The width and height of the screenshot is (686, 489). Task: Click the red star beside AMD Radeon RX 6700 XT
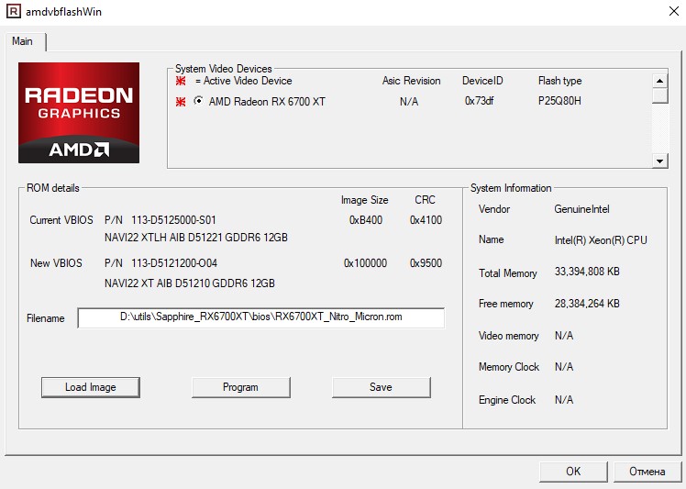[x=181, y=102]
